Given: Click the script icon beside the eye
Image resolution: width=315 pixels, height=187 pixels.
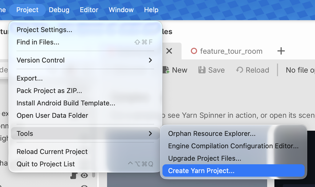Looking at the screenshot, I should tap(74, 176).
